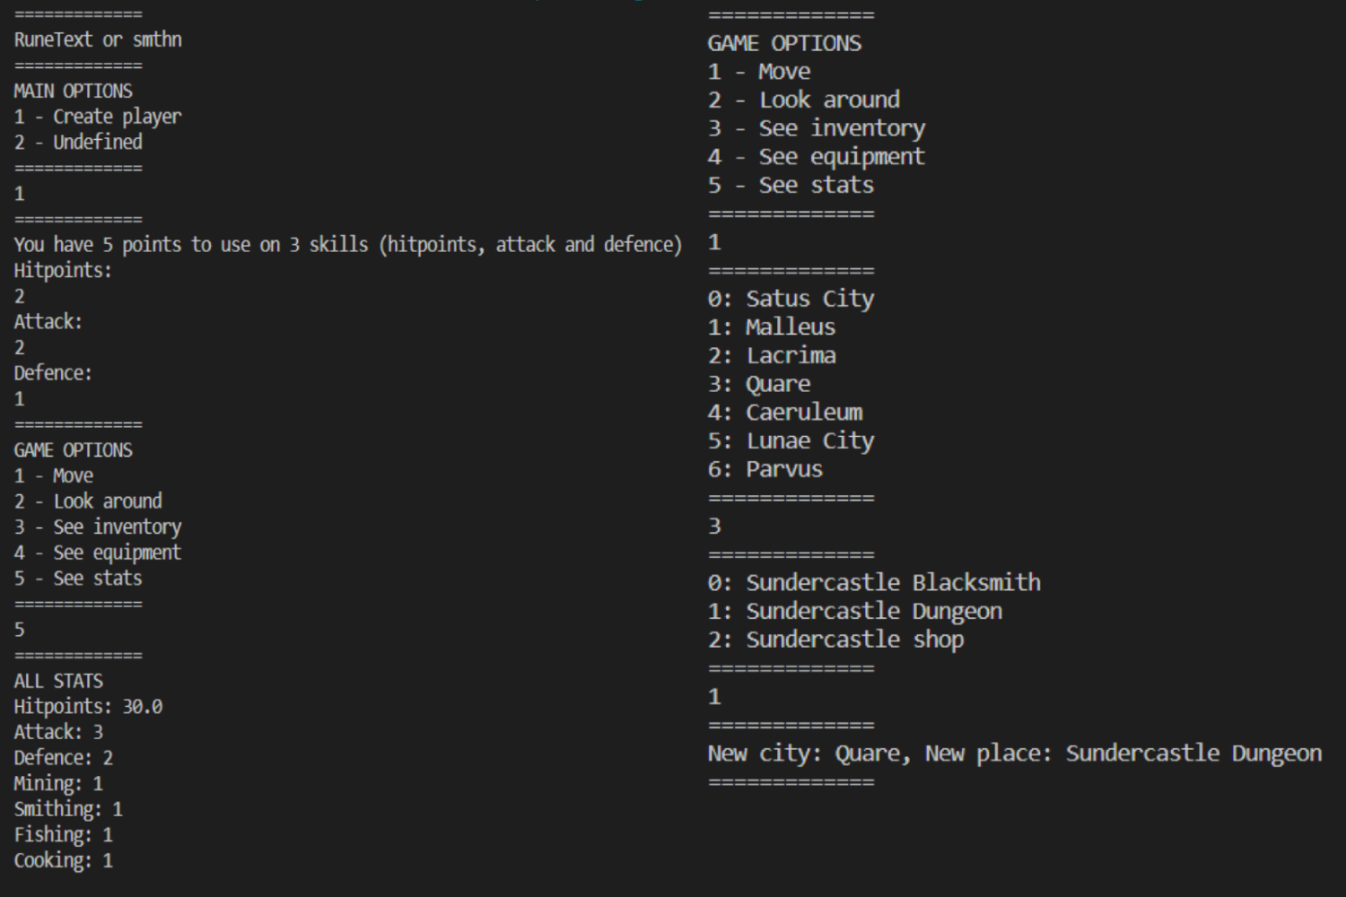This screenshot has height=897, width=1346.
Task: Click the "1: Malleus" destination entry
Action: pyautogui.click(x=772, y=327)
